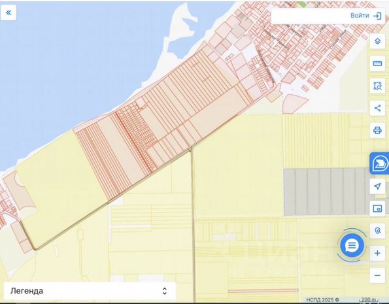Activate the search-by-area selection tool
Image resolution: width=389 pixels, height=304 pixels.
(377, 86)
